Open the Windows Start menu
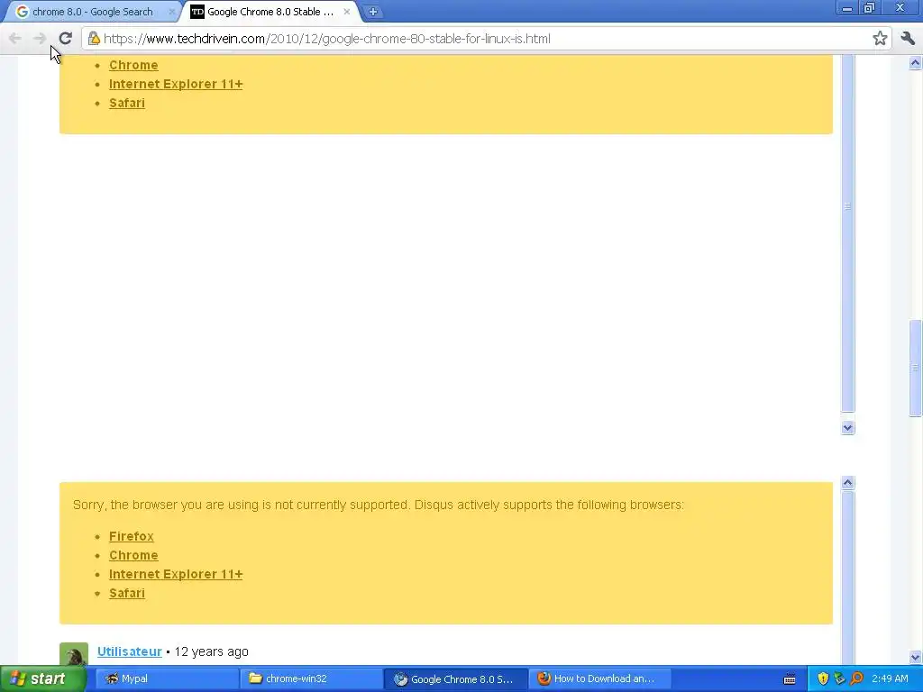 tap(42, 678)
